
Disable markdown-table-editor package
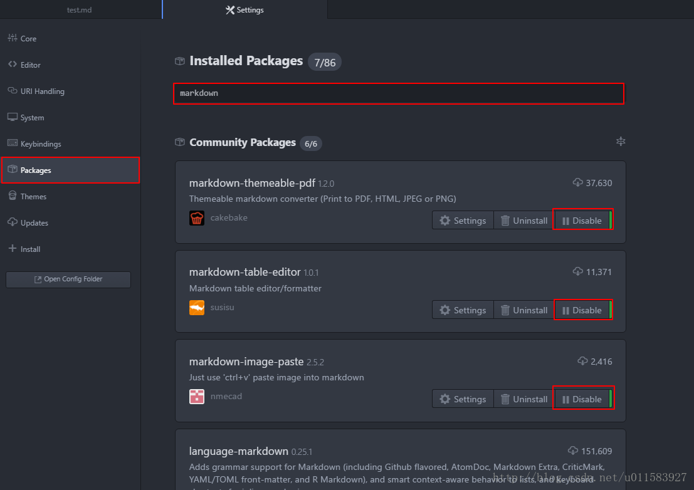tap(582, 310)
